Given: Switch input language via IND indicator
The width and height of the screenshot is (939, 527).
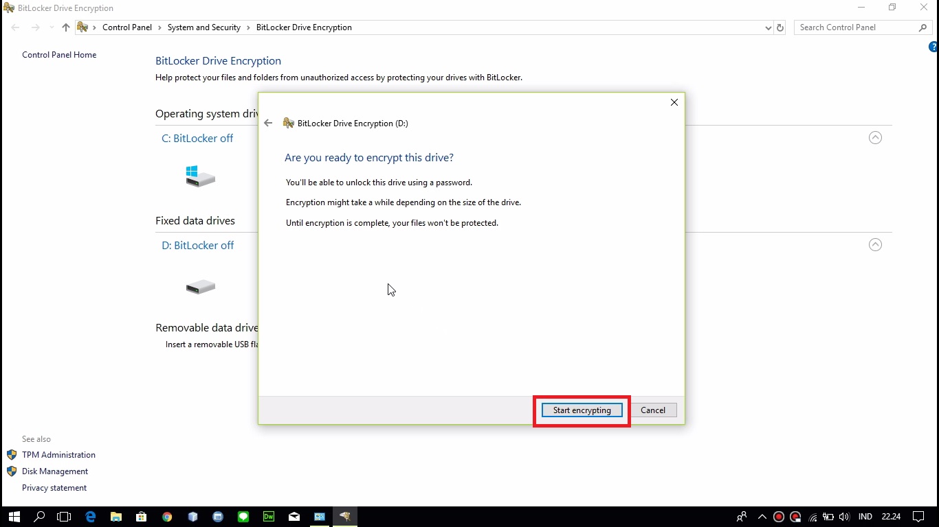Looking at the screenshot, I should tap(865, 517).
